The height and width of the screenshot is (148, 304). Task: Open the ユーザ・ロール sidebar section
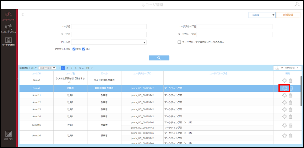click(8, 16)
